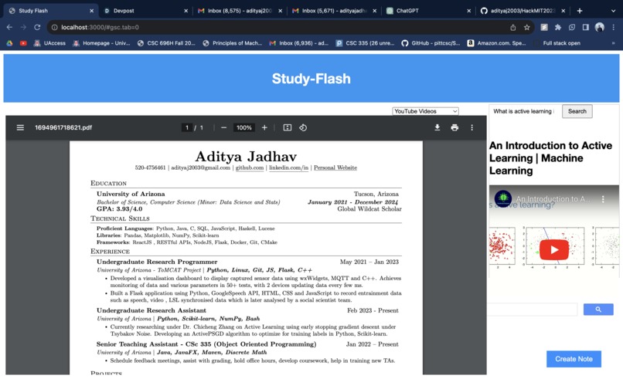The image size is (623, 389).
Task: Click the Study-Flash header title
Action: click(311, 79)
